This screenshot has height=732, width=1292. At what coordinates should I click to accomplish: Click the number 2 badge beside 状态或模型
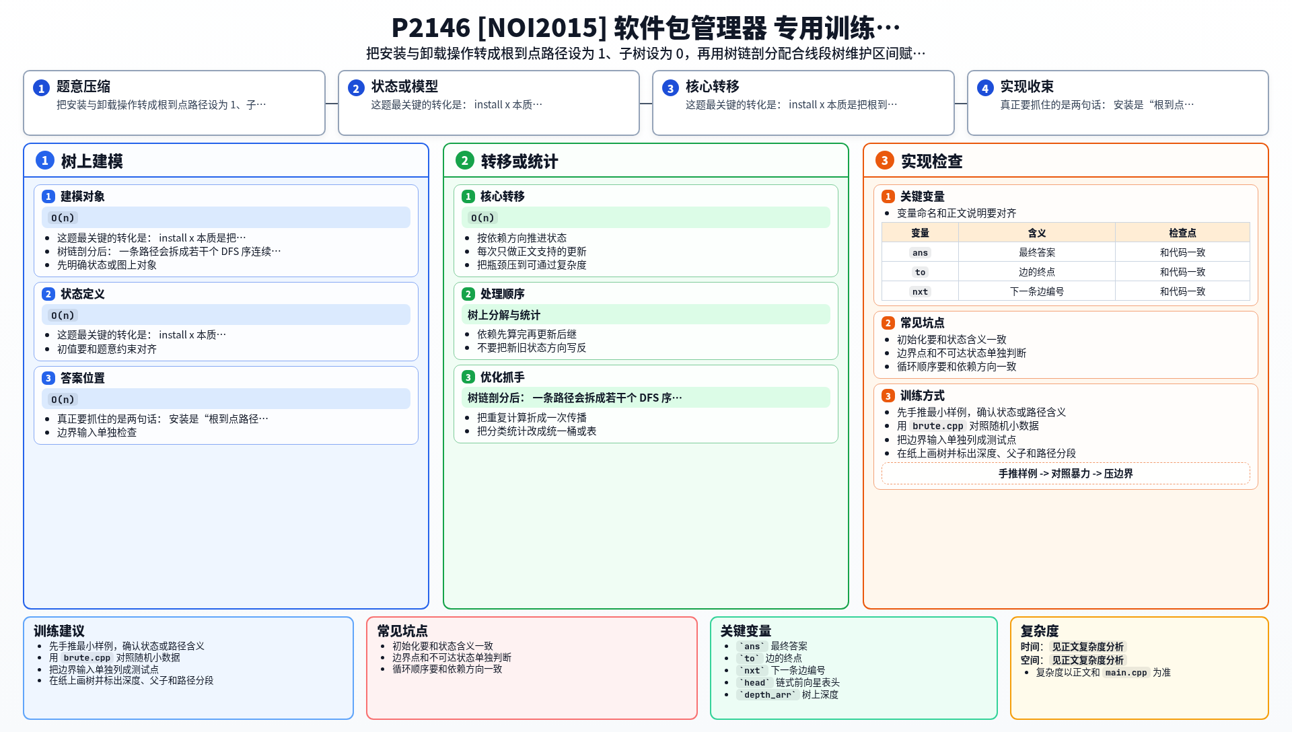(x=356, y=88)
